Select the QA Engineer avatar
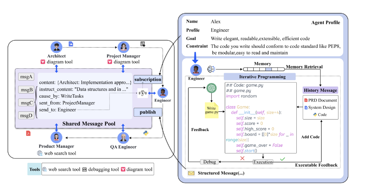Screen dimensions: 365x196 pos(124,137)
